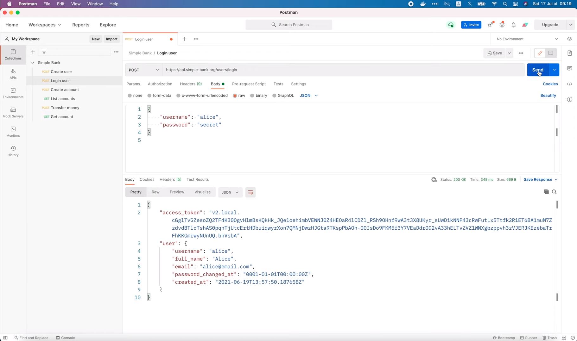This screenshot has height=341, width=577.
Task: Open the Cookies link
Action: (x=550, y=84)
